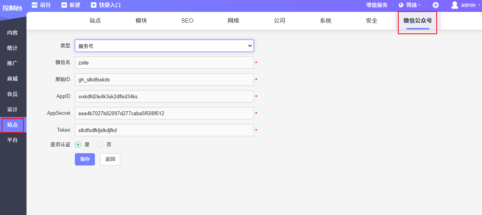Go to 商城 in the sidebar

12,79
